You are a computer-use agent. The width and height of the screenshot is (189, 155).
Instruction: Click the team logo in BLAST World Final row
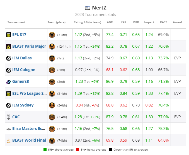tap(52, 141)
